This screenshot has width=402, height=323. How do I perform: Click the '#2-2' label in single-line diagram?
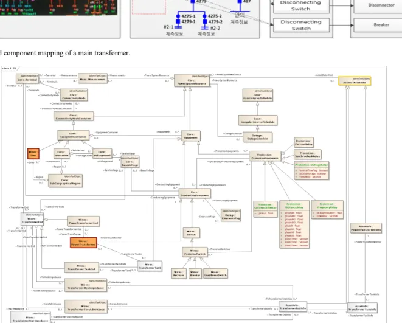tap(215, 28)
